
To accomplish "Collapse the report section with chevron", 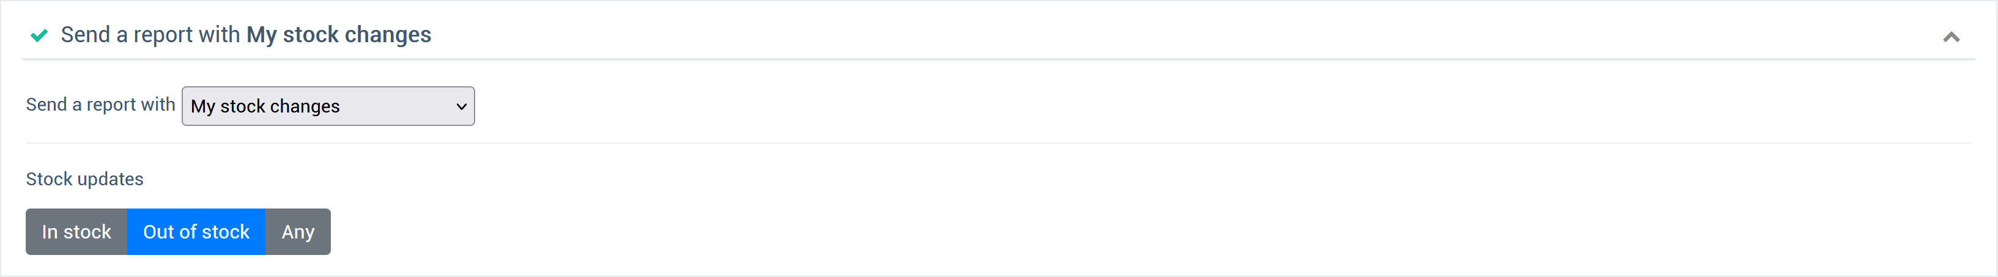I will tap(1951, 37).
